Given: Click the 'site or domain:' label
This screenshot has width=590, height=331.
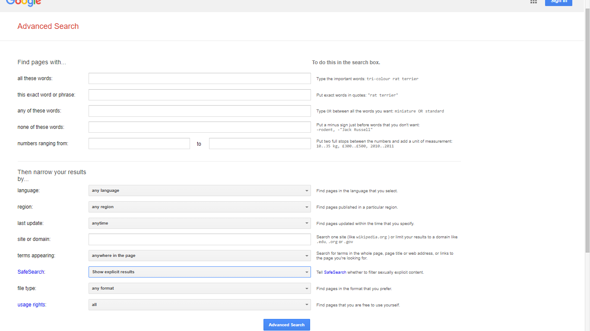Looking at the screenshot, I should [34, 239].
